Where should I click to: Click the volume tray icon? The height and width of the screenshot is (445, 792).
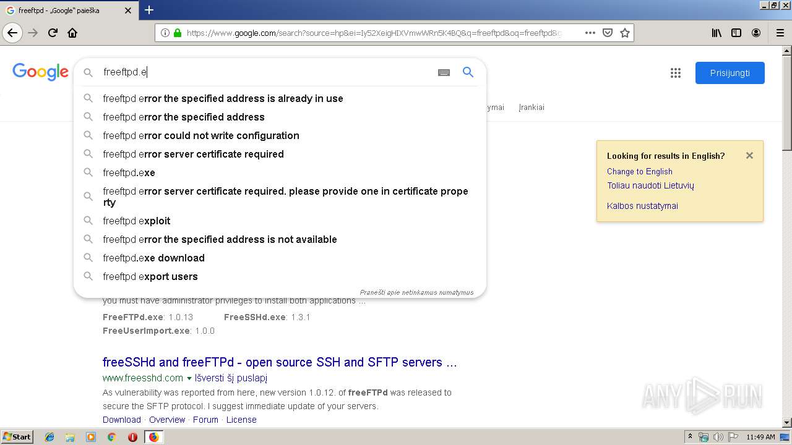(x=718, y=437)
